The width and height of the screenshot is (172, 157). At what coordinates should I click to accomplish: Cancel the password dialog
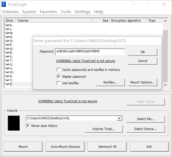click(x=143, y=61)
